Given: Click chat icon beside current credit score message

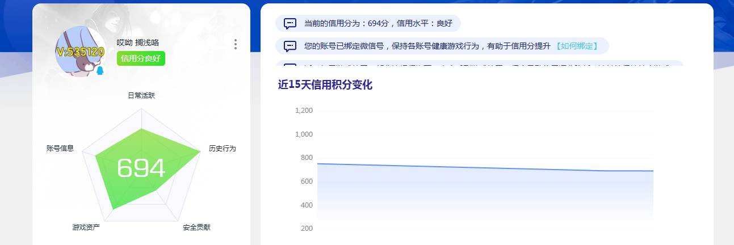Looking at the screenshot, I should (x=290, y=24).
